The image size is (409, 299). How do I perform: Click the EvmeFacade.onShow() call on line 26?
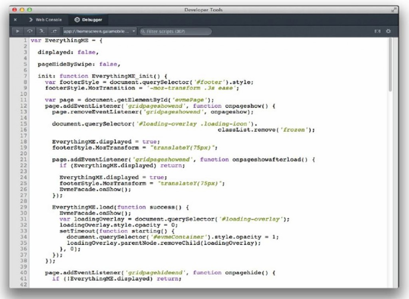tap(95, 189)
